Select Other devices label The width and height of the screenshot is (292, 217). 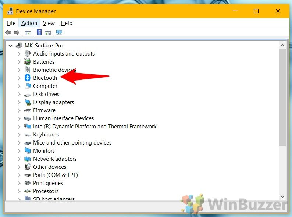click(50, 167)
